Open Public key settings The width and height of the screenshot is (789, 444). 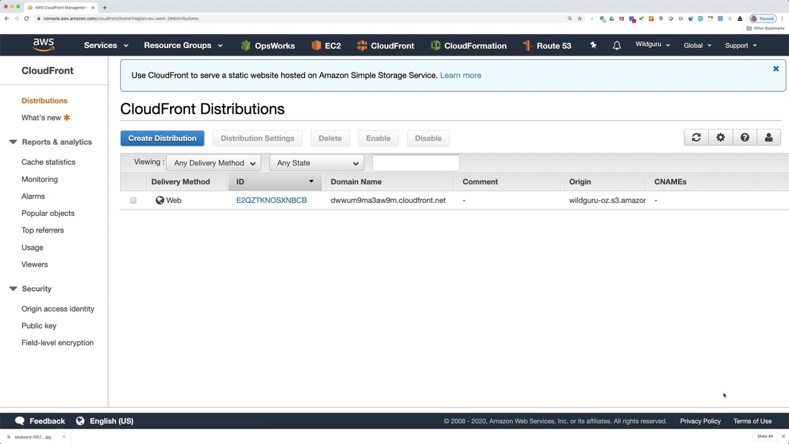(39, 326)
